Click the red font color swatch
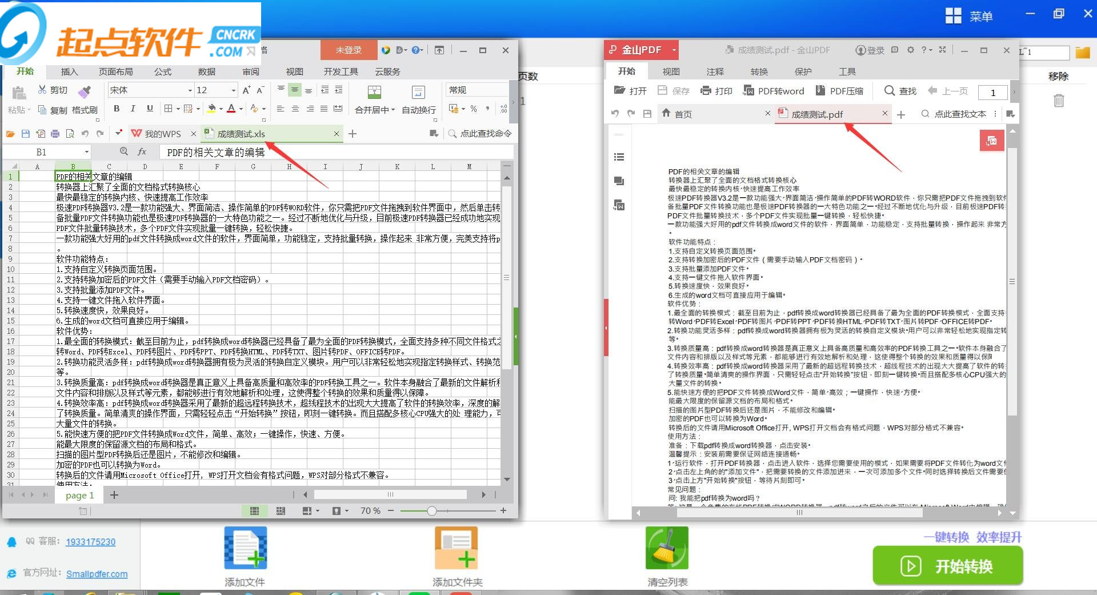 tap(231, 109)
